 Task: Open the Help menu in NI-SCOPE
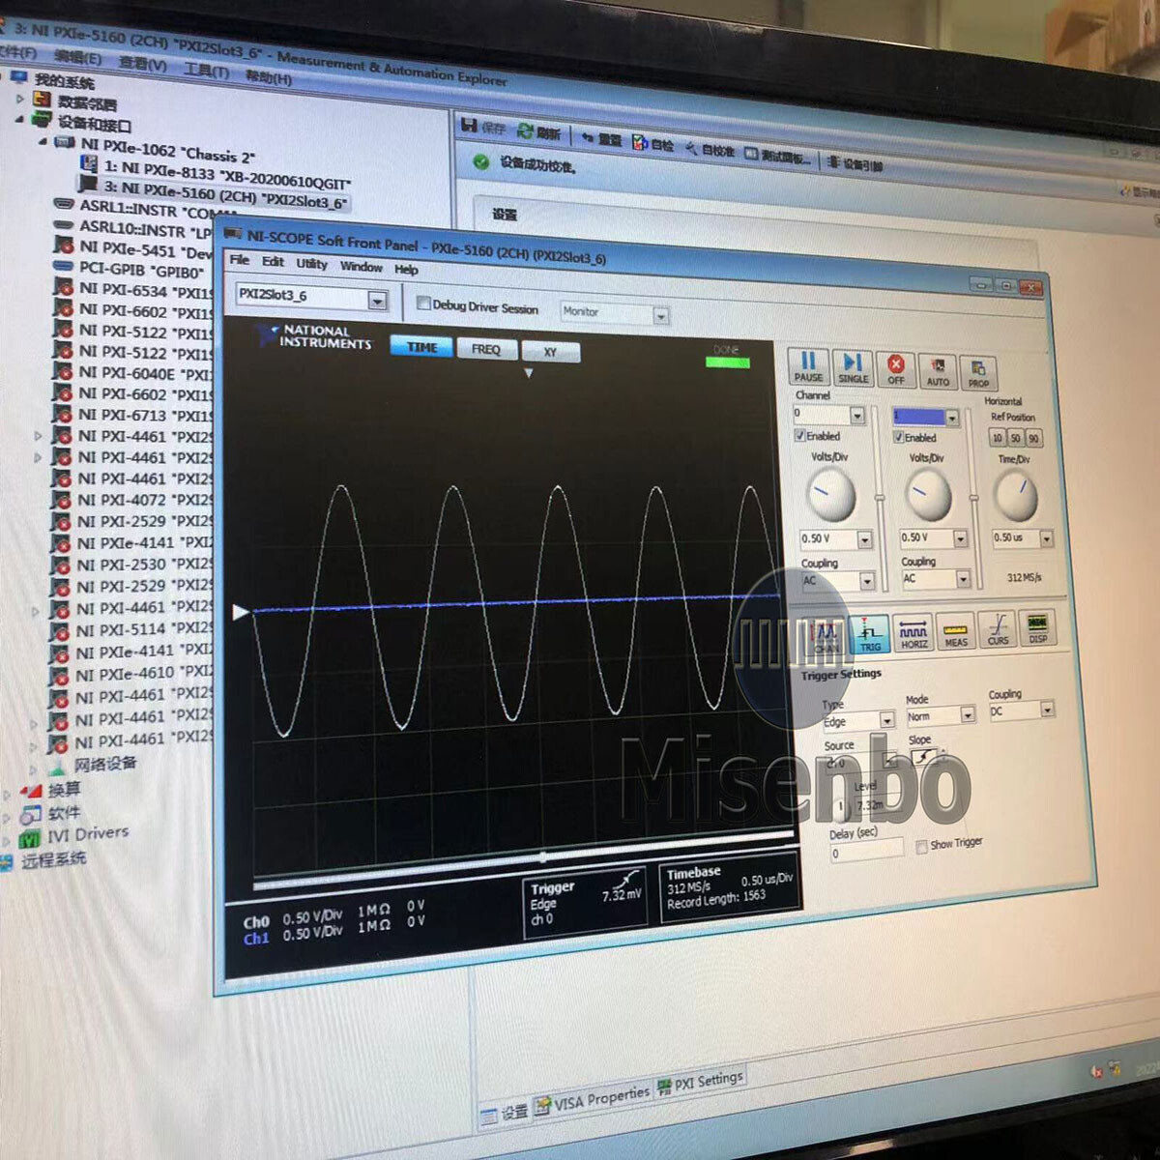pos(406,269)
